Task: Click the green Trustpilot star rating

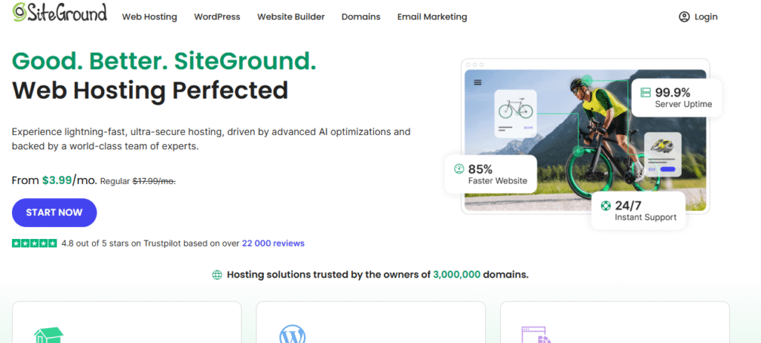Action: (34, 243)
